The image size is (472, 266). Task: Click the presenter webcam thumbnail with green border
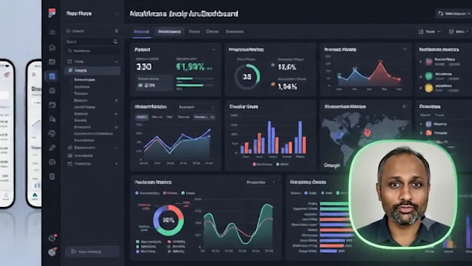point(403,194)
